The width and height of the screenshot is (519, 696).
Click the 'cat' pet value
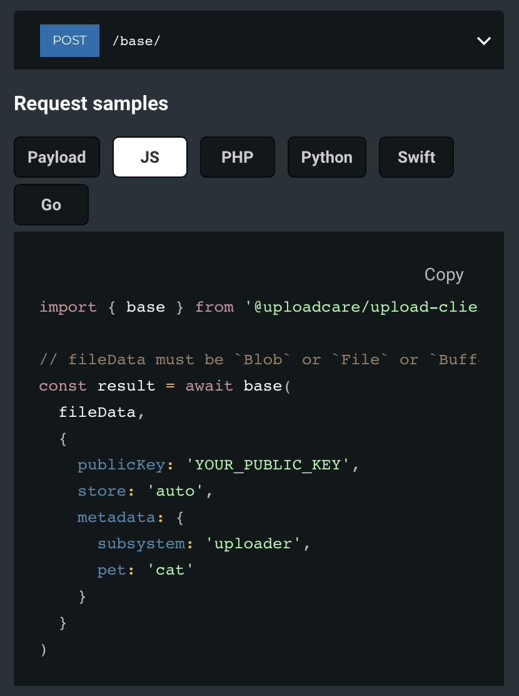(x=169, y=570)
